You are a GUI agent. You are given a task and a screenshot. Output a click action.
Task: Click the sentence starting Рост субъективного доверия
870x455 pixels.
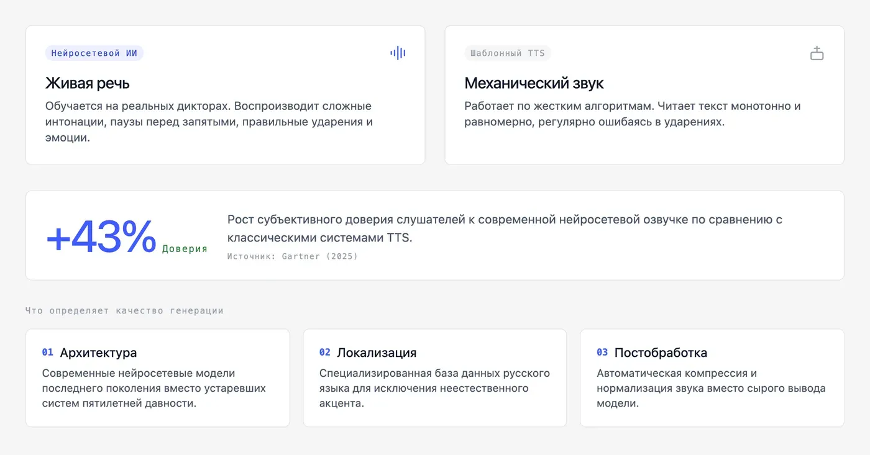click(x=505, y=228)
